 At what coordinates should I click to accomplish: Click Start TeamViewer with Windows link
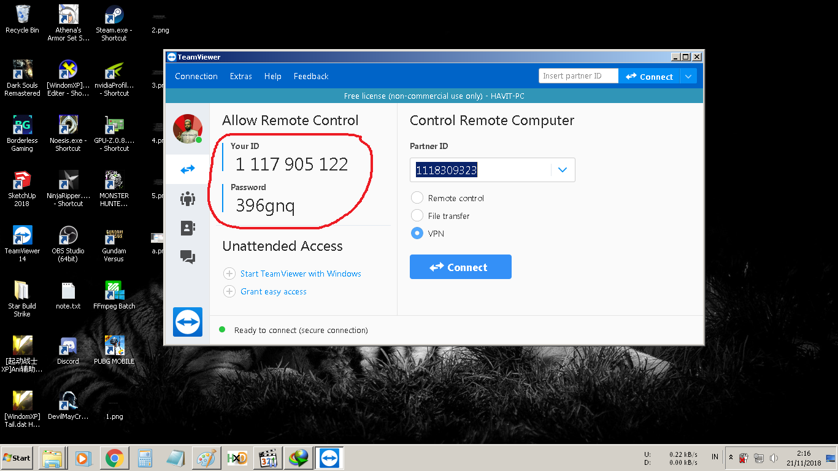coord(301,274)
